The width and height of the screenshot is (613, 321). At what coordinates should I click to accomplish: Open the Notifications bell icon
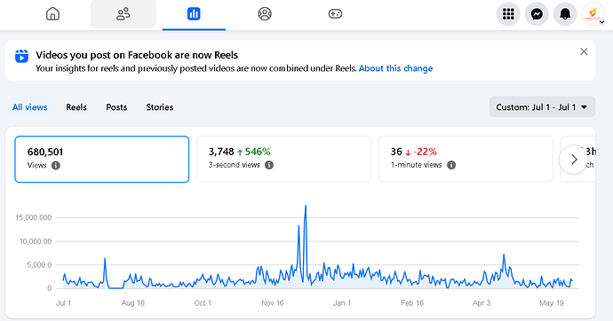click(565, 14)
